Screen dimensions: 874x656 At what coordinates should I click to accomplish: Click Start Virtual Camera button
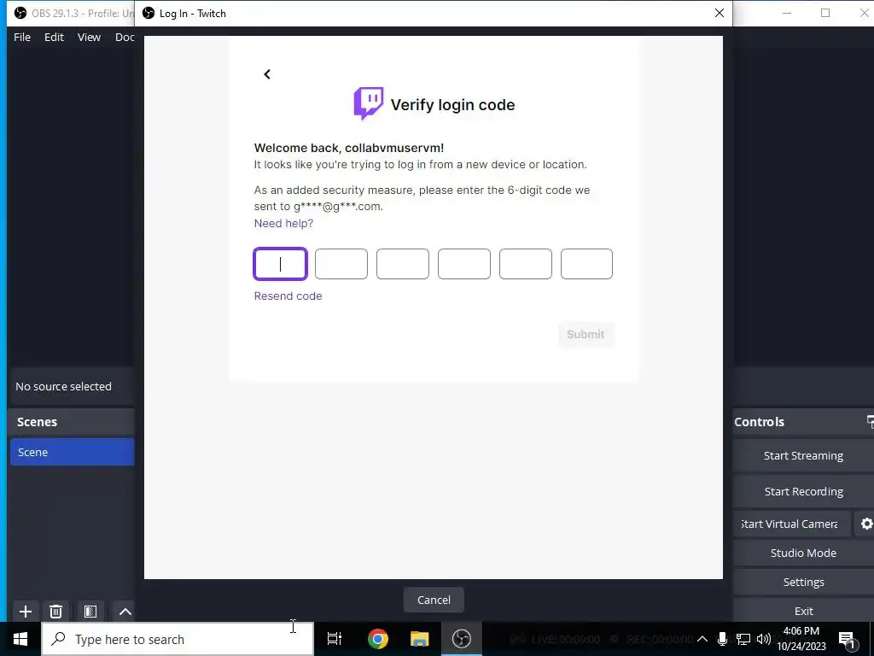(x=791, y=524)
